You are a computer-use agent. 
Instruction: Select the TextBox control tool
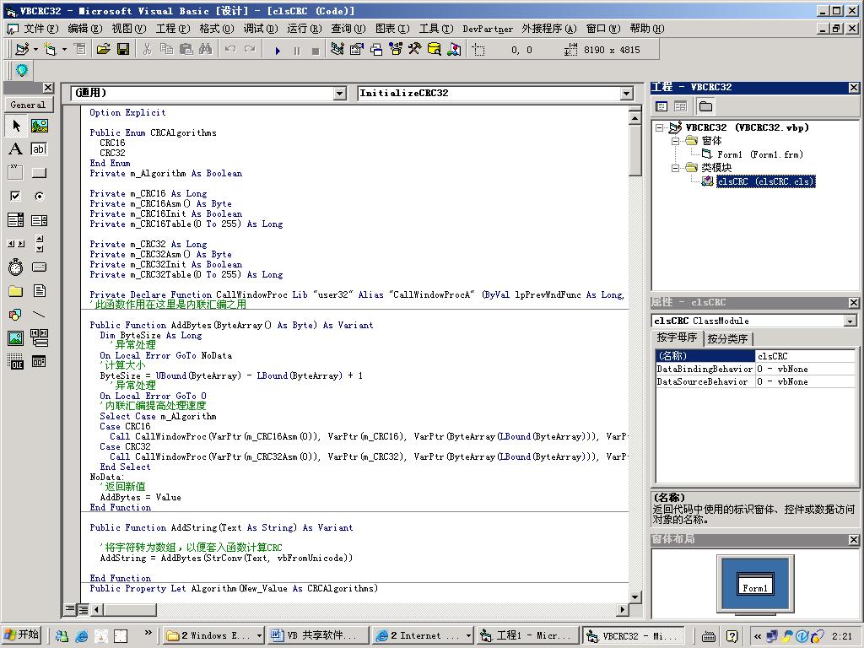click(x=39, y=148)
